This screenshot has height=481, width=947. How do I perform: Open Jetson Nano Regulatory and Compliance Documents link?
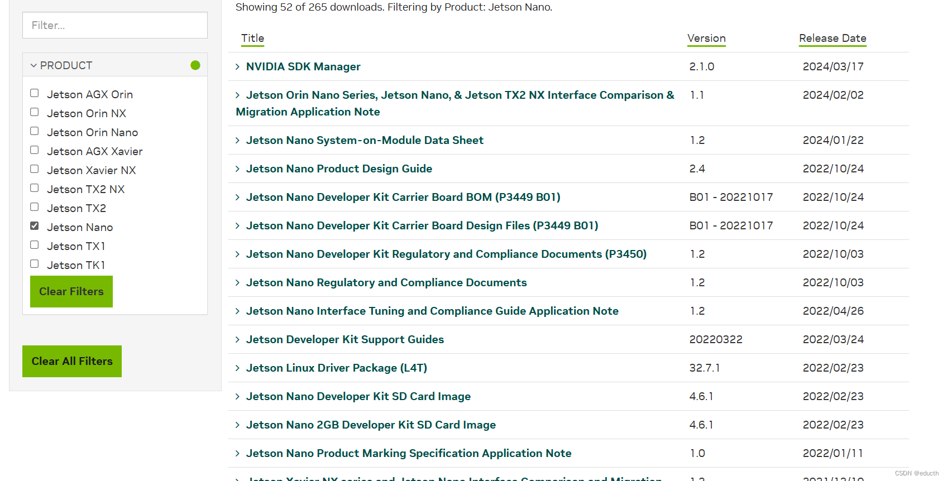[386, 282]
